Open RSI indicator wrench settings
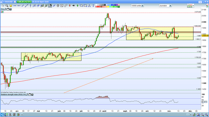Screen dimensions: 209x117 click(27, 95)
